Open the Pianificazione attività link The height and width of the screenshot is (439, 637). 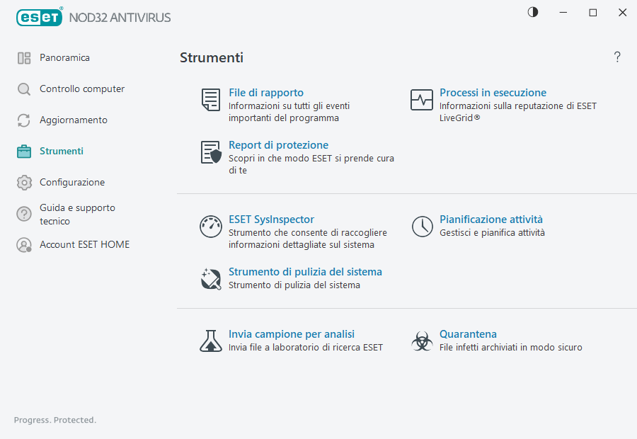[491, 219]
